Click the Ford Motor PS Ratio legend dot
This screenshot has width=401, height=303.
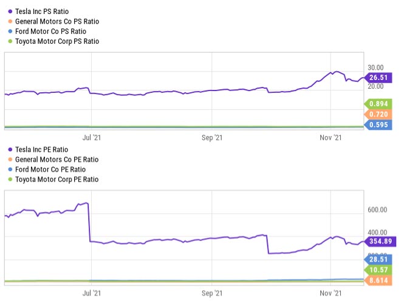click(x=9, y=32)
